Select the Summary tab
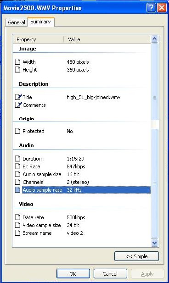The image size is (169, 283). coord(41,22)
